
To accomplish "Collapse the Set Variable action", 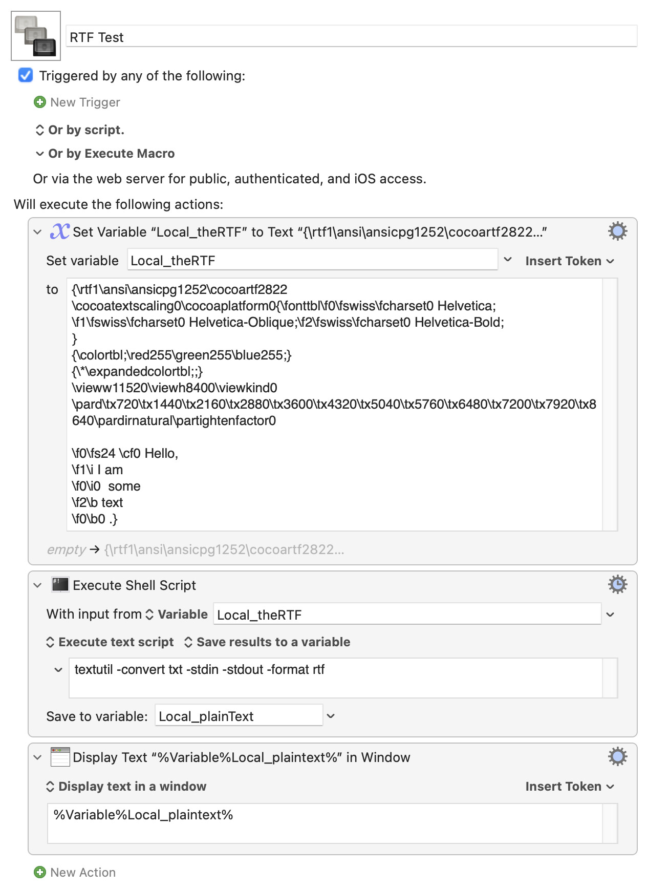I will click(x=37, y=232).
